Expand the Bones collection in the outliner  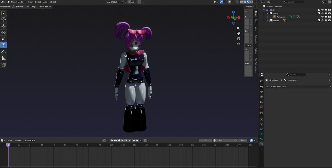coord(268,20)
